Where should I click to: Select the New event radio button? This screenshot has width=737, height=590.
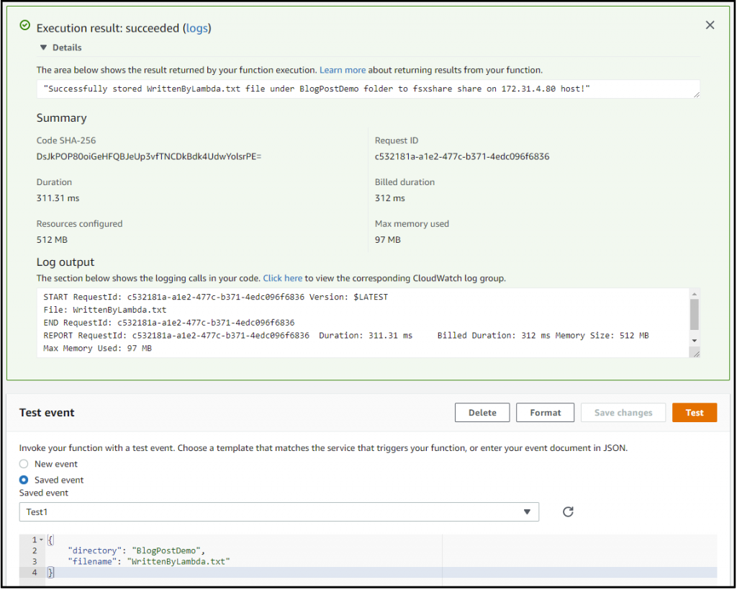22,465
